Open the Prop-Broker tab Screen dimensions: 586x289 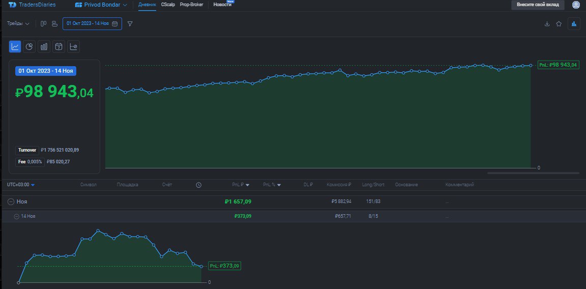point(191,5)
